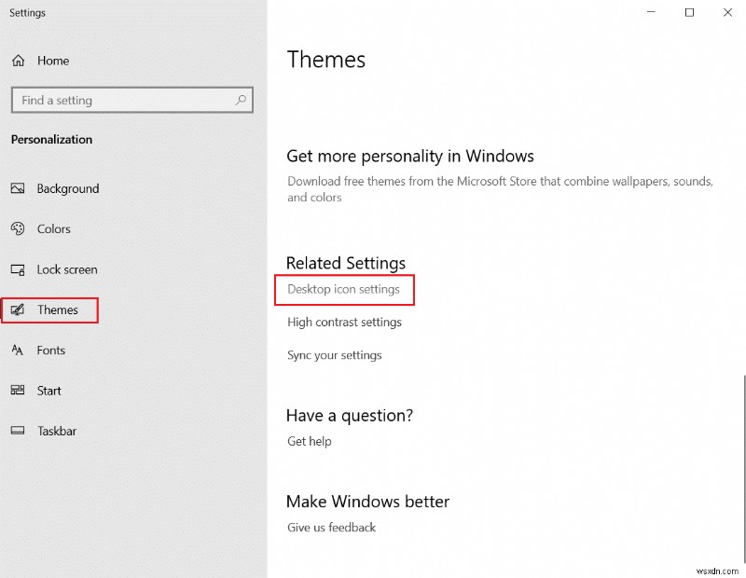The width and height of the screenshot is (746, 578).
Task: Click the search magnifier icon
Action: (x=242, y=100)
